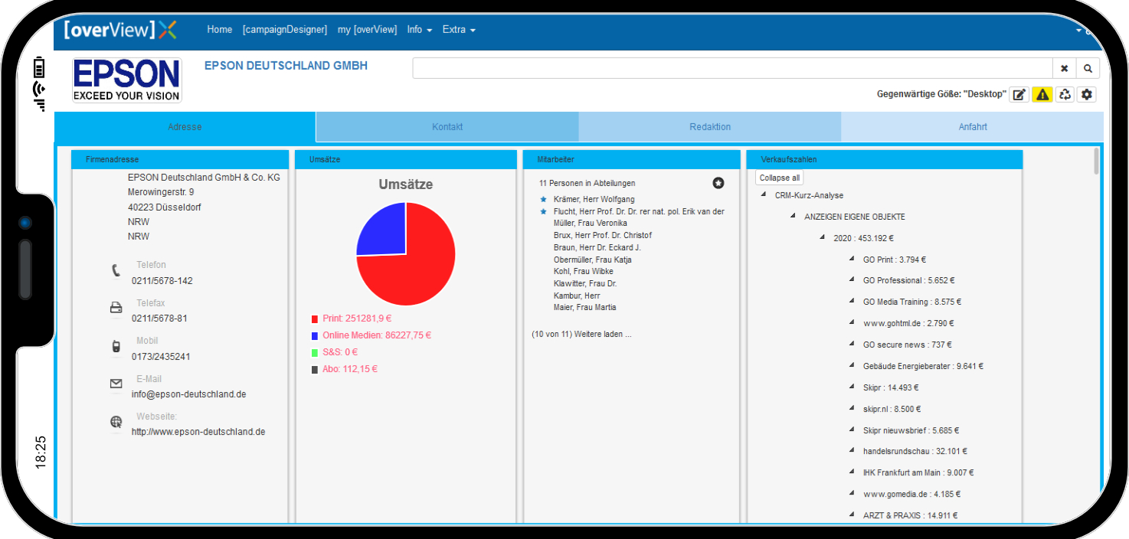Viewport: 1129px width, 539px height.
Task: Open the Extra dropdown menu
Action: tap(459, 30)
